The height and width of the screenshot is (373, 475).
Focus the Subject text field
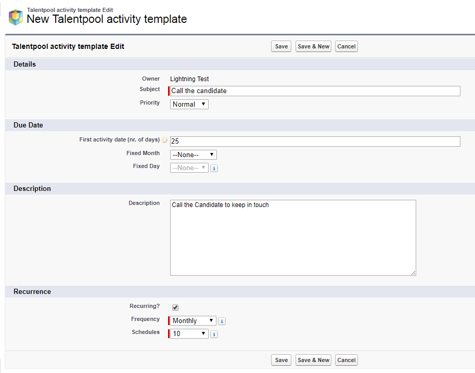[x=315, y=91]
